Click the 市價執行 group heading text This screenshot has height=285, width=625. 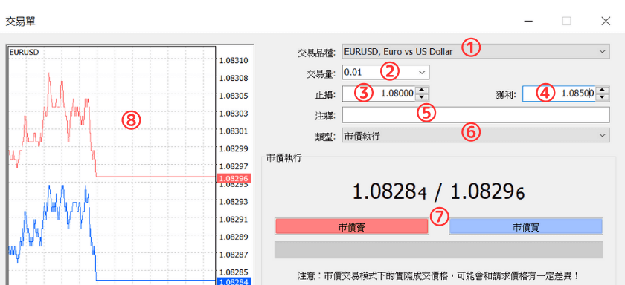click(284, 158)
